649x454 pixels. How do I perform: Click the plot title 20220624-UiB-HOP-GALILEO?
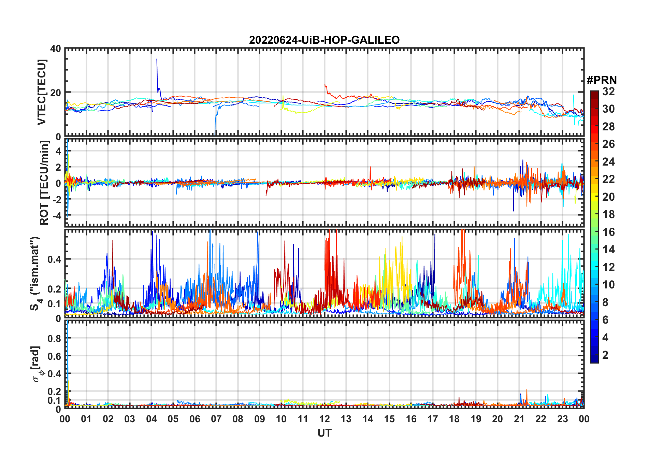pos(324,40)
